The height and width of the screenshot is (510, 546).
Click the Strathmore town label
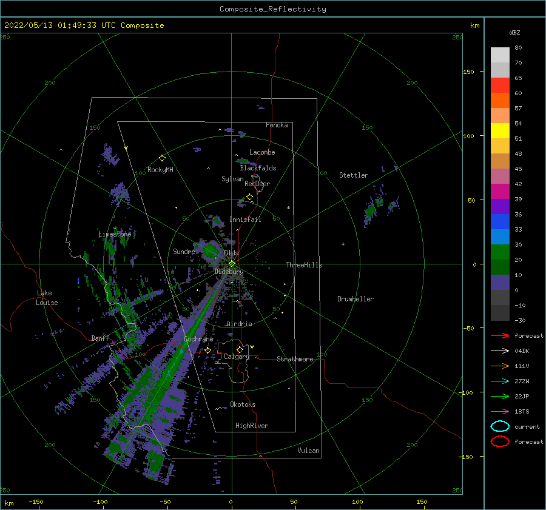point(295,359)
